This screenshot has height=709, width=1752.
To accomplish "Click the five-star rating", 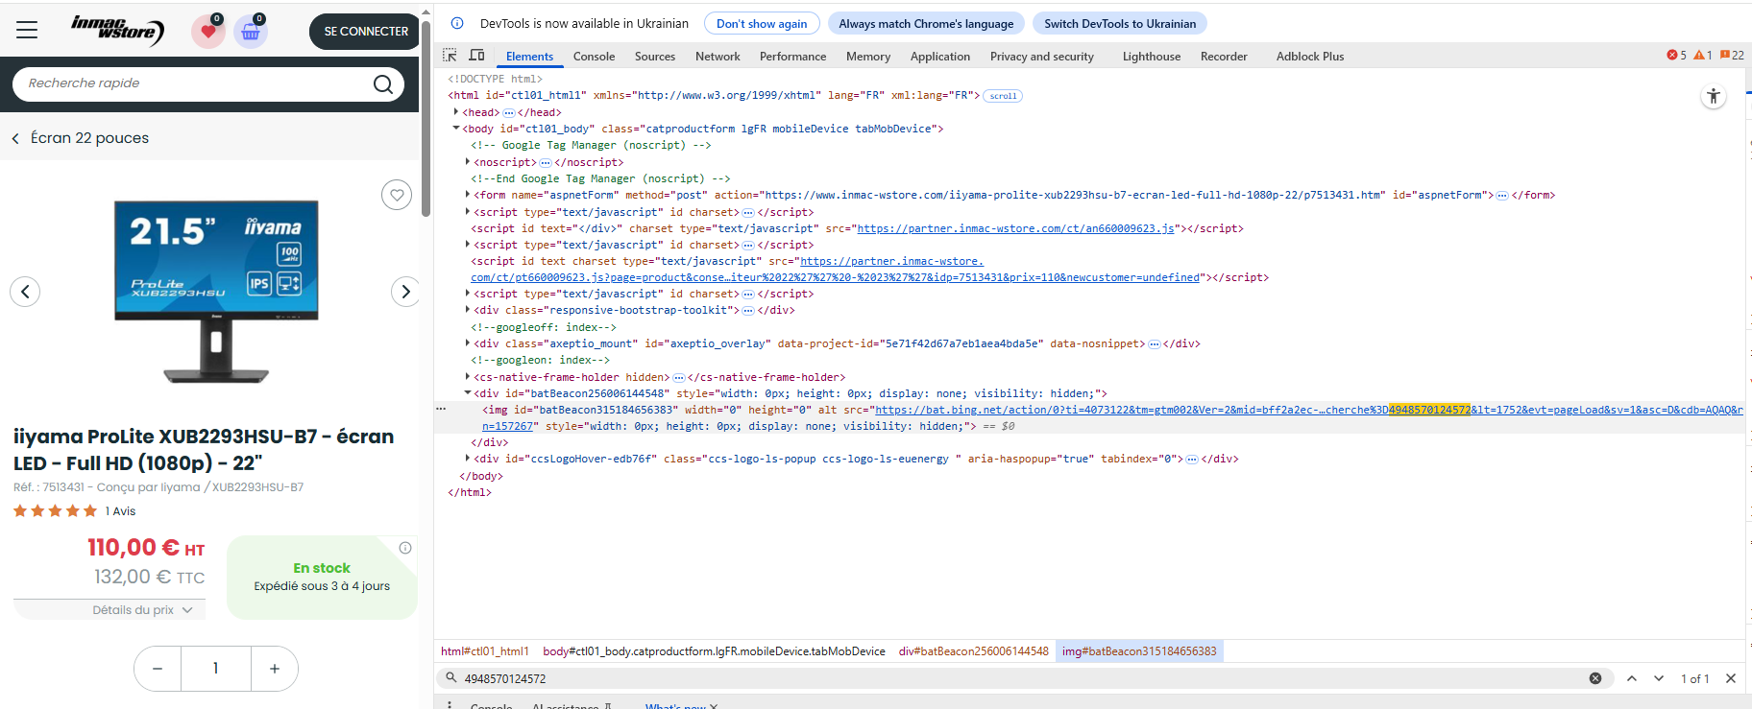I will click(55, 511).
